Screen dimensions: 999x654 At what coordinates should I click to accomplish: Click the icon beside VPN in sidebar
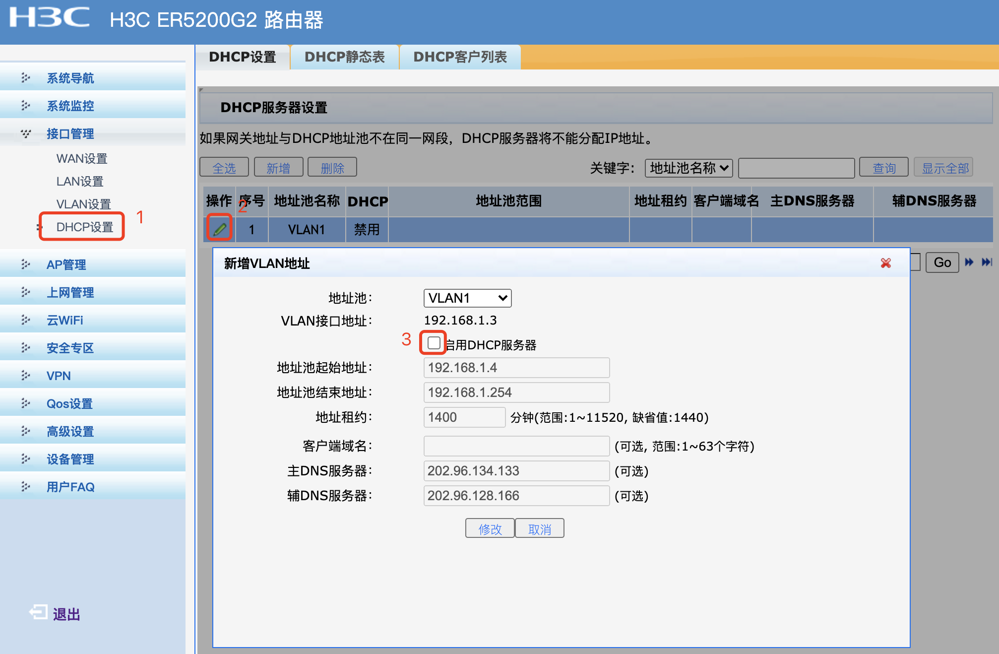26,376
